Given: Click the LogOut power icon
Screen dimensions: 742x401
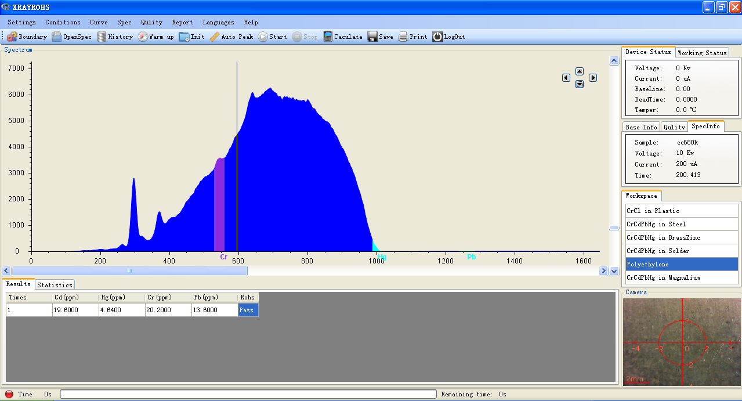Looking at the screenshot, I should click(x=437, y=37).
